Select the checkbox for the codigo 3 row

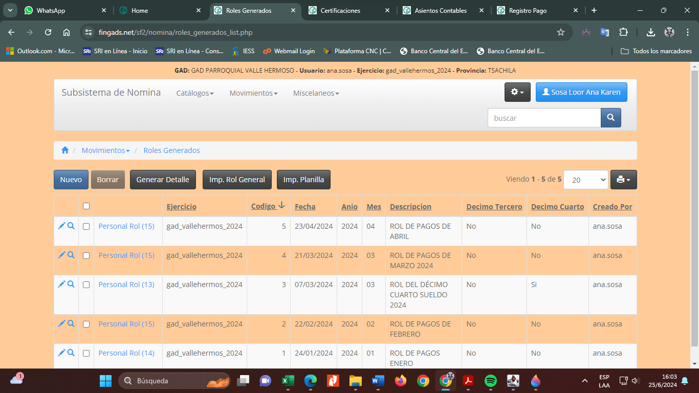pos(86,285)
